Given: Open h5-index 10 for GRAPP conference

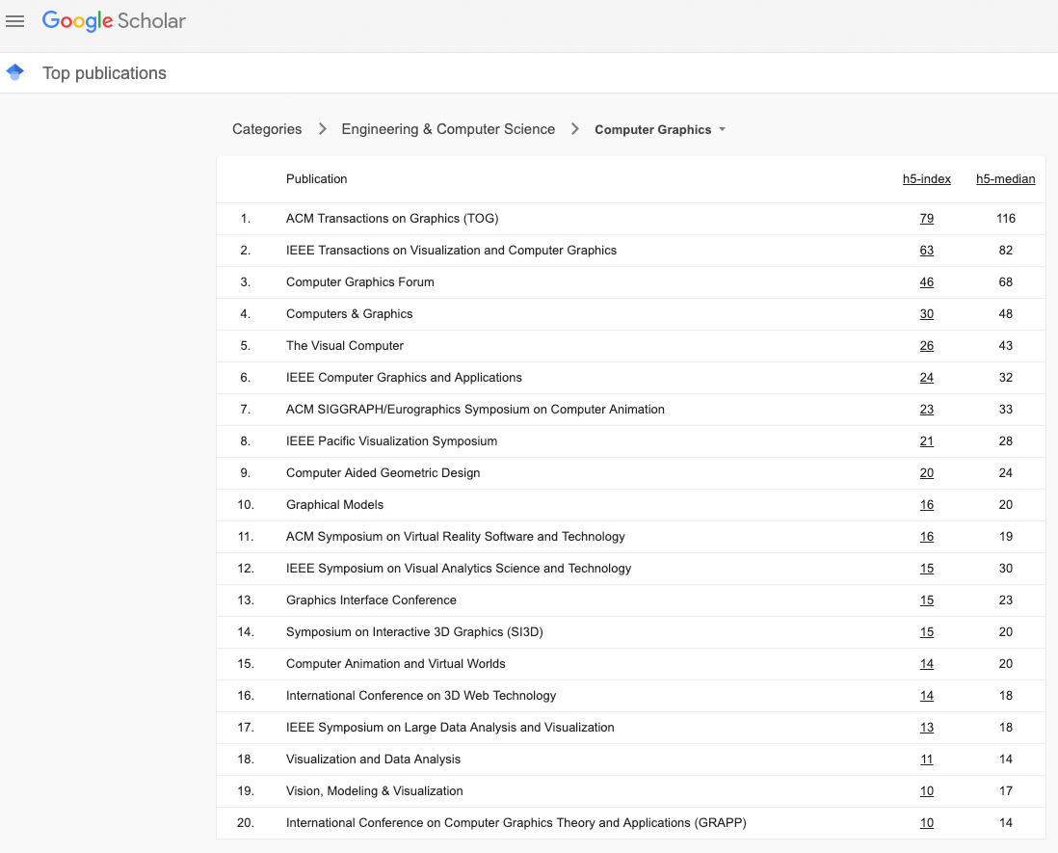Looking at the screenshot, I should coord(926,822).
